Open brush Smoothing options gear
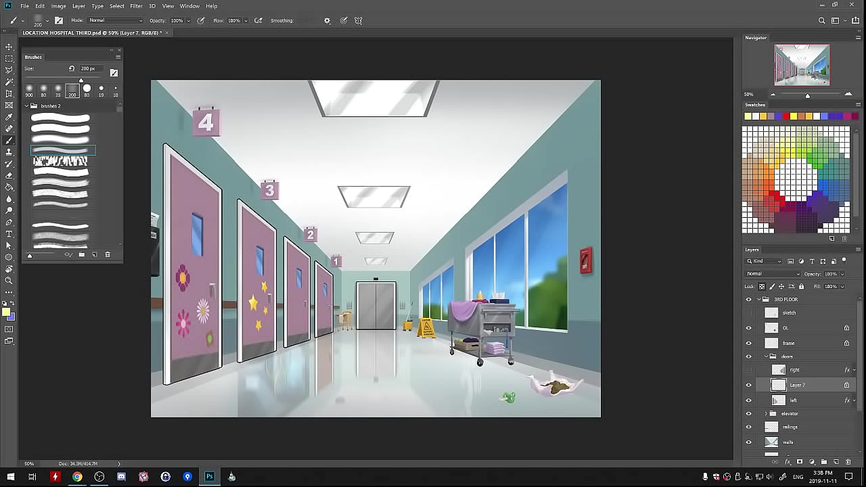The height and width of the screenshot is (487, 866). tap(327, 21)
